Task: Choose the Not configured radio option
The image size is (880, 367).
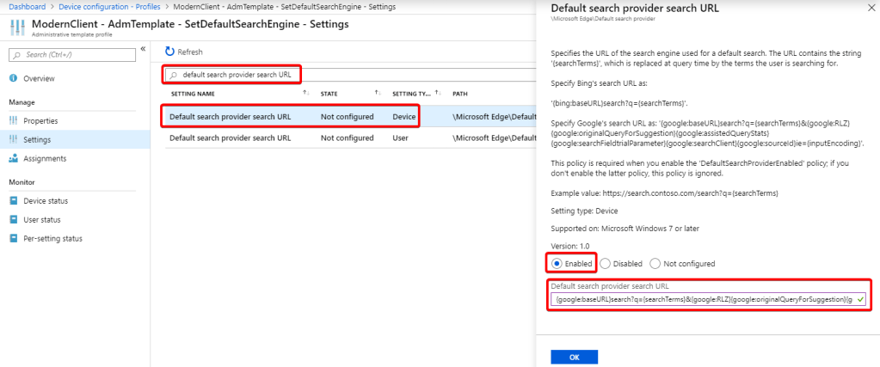Action: pyautogui.click(x=655, y=263)
